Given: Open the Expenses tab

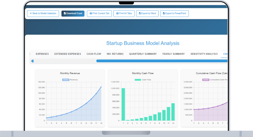Looking at the screenshot, I should (x=42, y=54).
